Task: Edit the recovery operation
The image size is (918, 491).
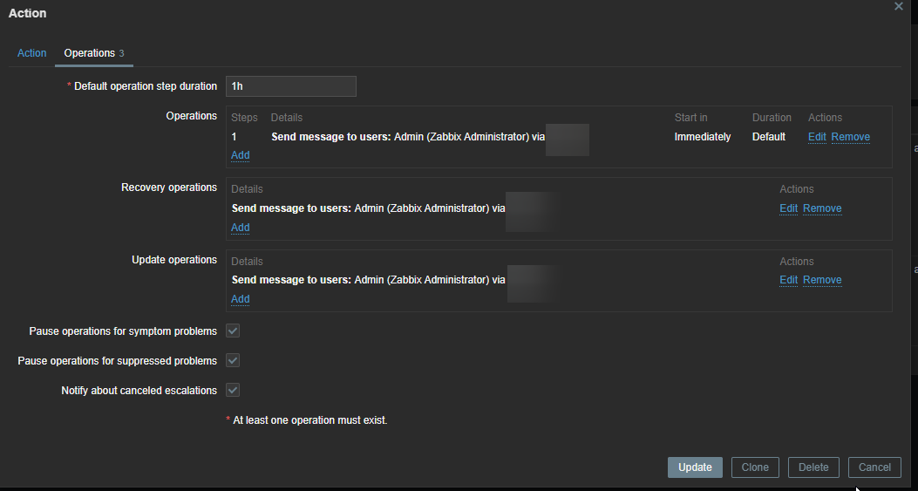Action: click(x=788, y=208)
